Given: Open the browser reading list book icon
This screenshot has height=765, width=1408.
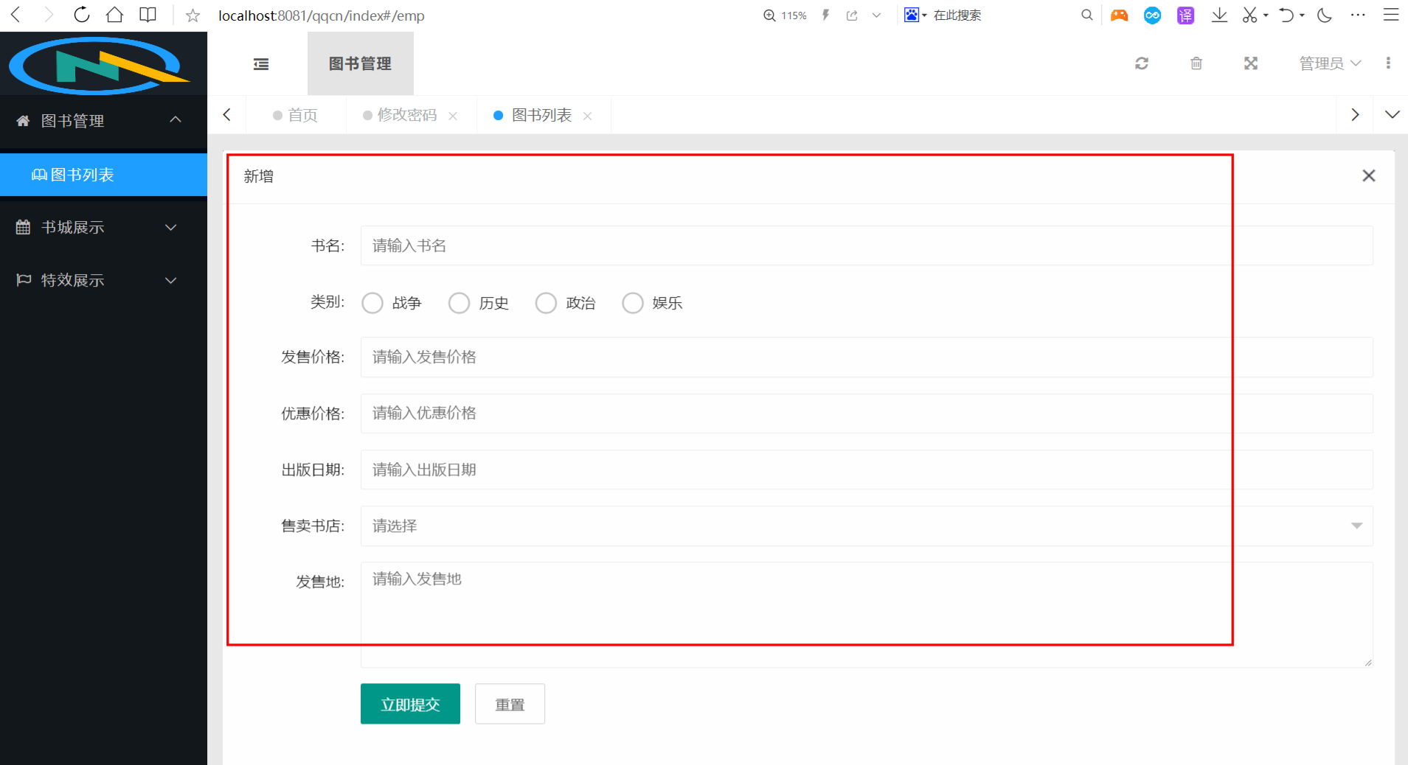Looking at the screenshot, I should pyautogui.click(x=148, y=15).
